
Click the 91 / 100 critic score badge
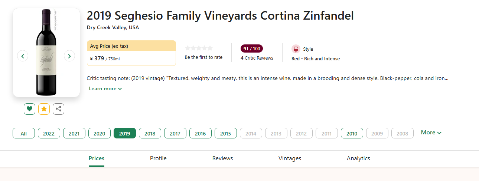(x=251, y=48)
